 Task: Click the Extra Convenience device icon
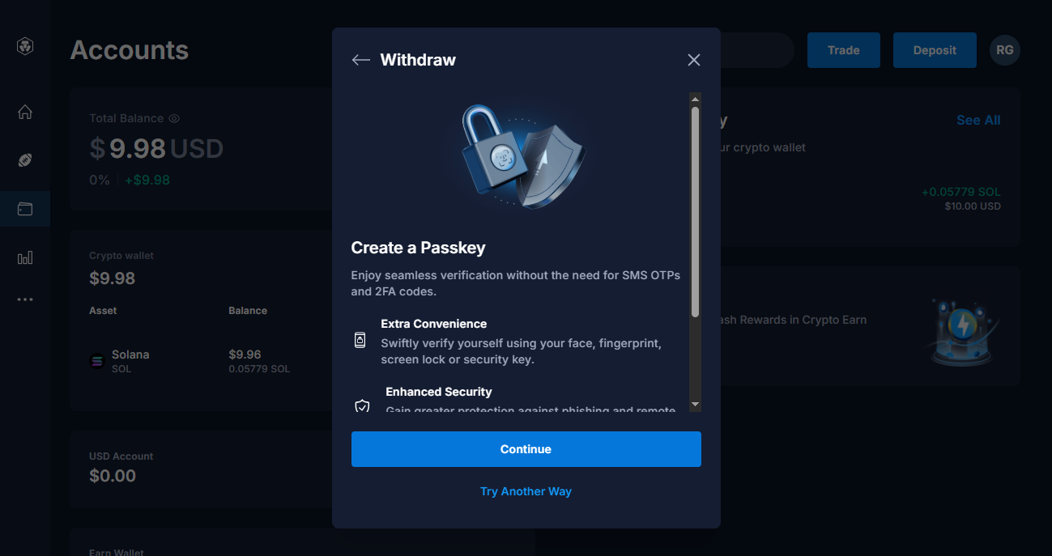360,340
